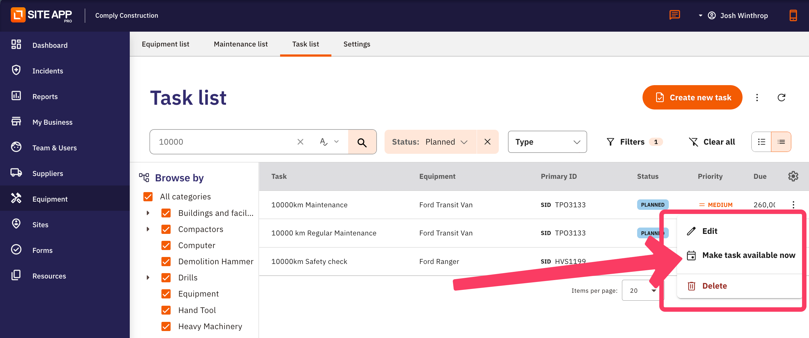Uncheck the Equipment category checkbox
Viewport: 809px width, 338px height.
pos(166,294)
